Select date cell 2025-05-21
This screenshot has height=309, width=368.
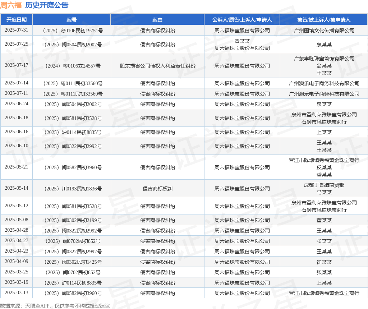[x=17, y=167]
